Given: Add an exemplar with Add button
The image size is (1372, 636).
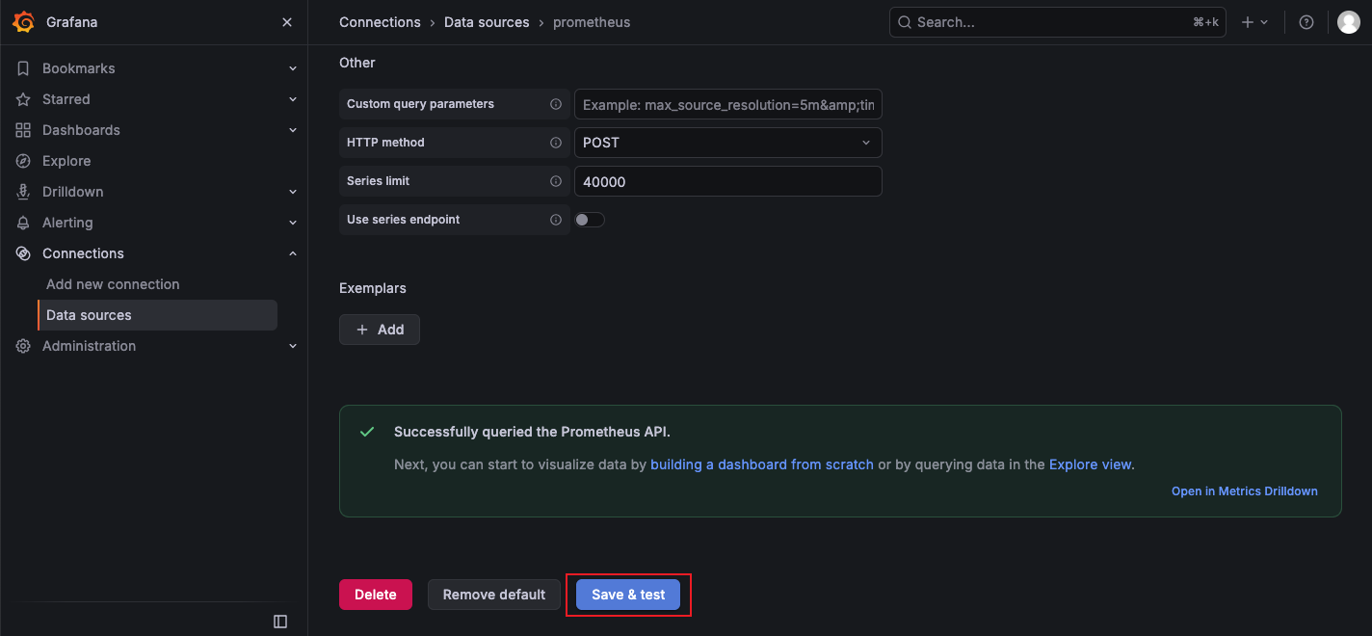Looking at the screenshot, I should pos(380,330).
